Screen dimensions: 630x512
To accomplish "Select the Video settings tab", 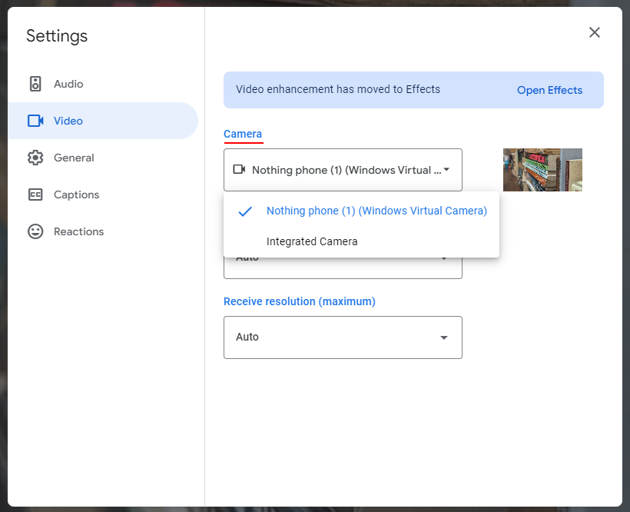I will tap(103, 121).
